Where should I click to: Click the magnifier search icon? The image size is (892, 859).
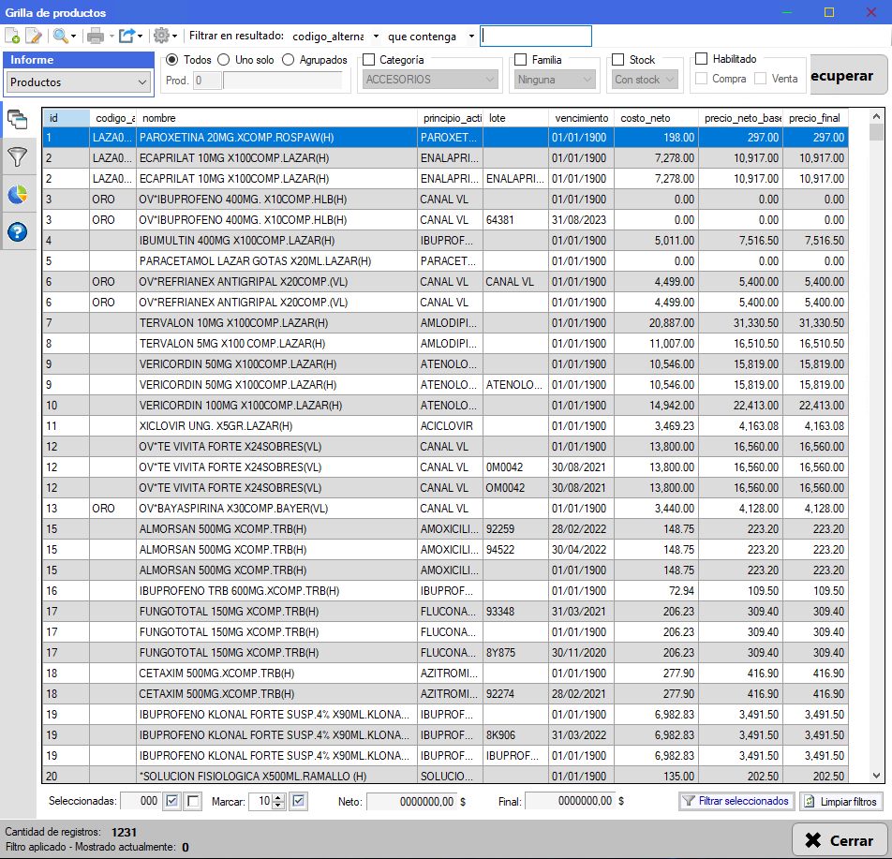click(x=60, y=36)
